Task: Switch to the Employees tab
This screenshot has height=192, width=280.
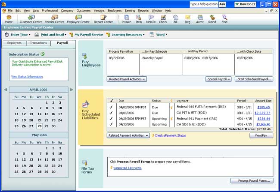Action: pyautogui.click(x=14, y=43)
